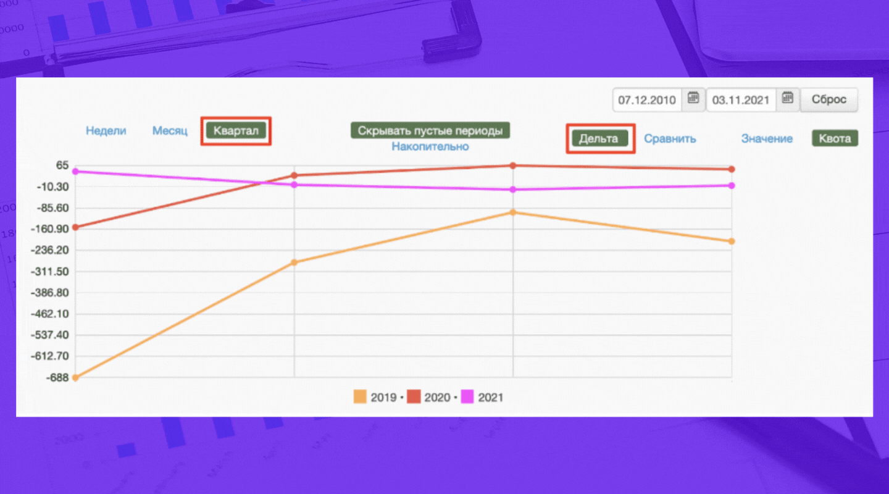Open calendar picker for end date 03.11.2021
Image resolution: width=889 pixels, height=494 pixels.
(x=787, y=99)
